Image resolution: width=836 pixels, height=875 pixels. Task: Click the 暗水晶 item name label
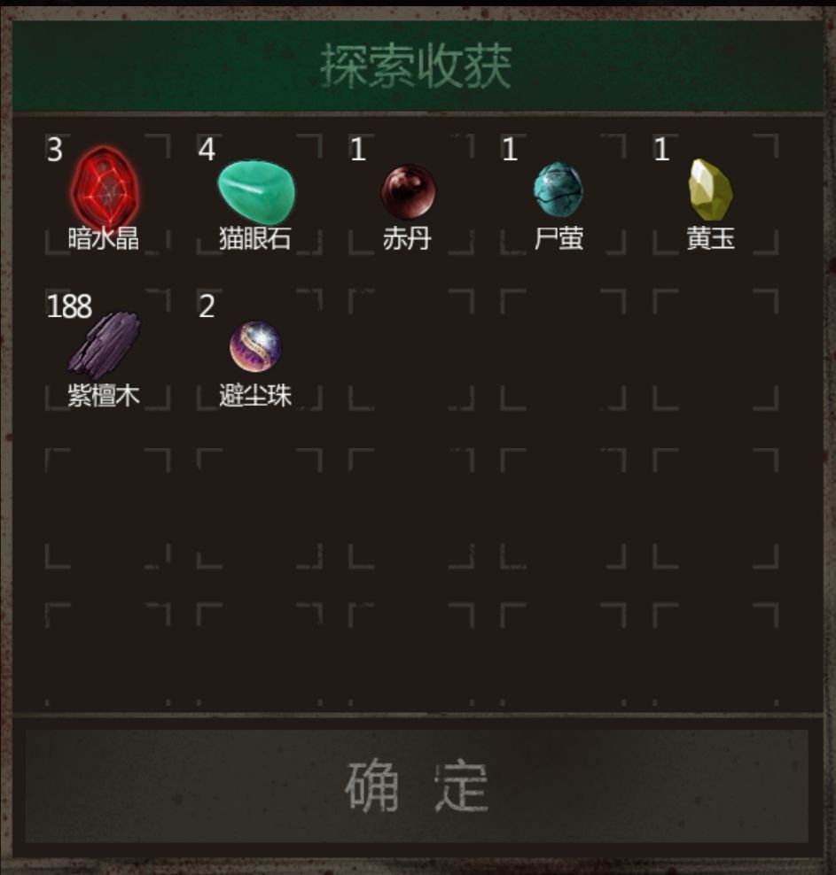click(104, 238)
